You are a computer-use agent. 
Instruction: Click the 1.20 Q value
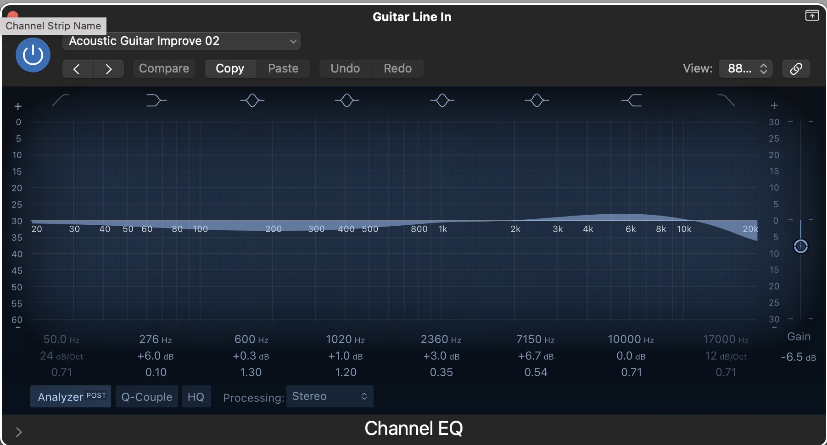346,373
